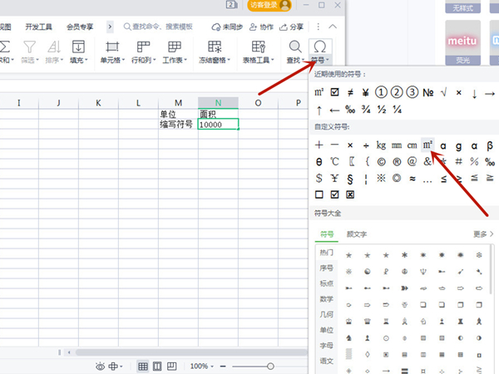Collapse the ribbon with up chevron

[x=333, y=27]
